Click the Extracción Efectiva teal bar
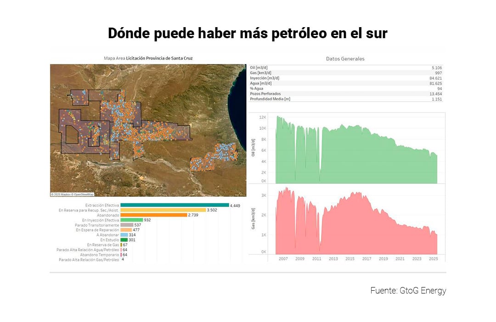Viewport: 496px width, 322px height. pyautogui.click(x=175, y=205)
